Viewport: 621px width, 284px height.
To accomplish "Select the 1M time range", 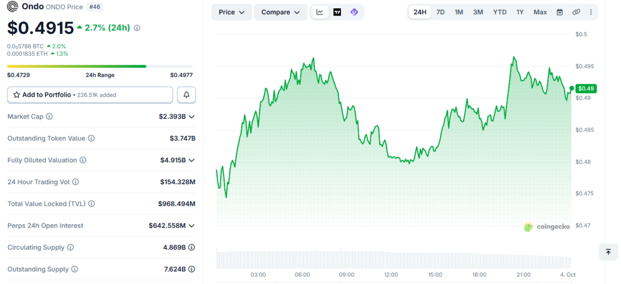I will 459,12.
